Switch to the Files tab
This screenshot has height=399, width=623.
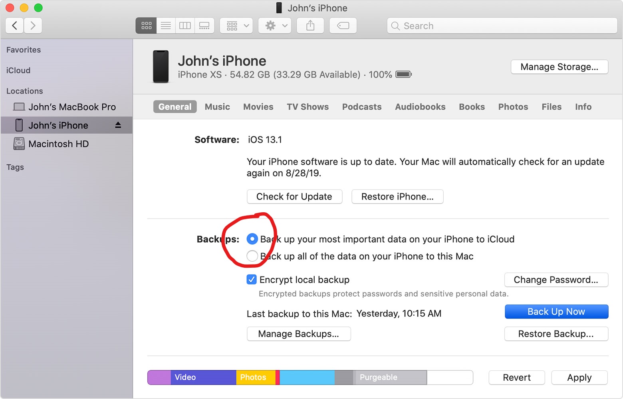(552, 107)
